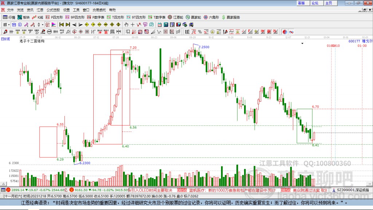
Task: Step chart right with black right arrow
Action: (x=81, y=25)
